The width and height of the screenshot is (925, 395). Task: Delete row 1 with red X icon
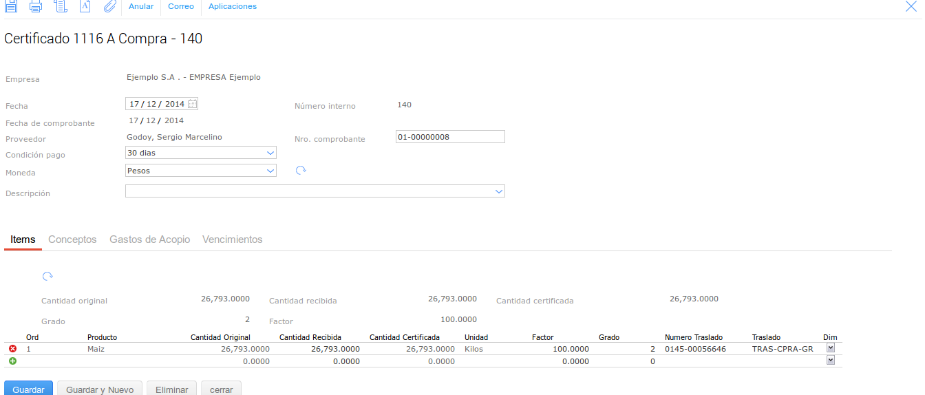click(x=12, y=349)
